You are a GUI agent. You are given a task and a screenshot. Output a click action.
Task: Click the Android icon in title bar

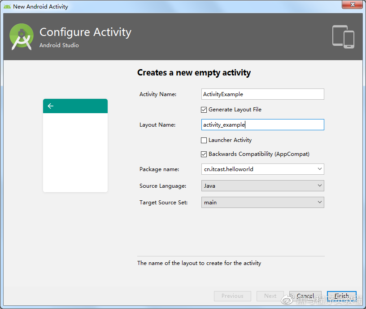click(x=7, y=7)
